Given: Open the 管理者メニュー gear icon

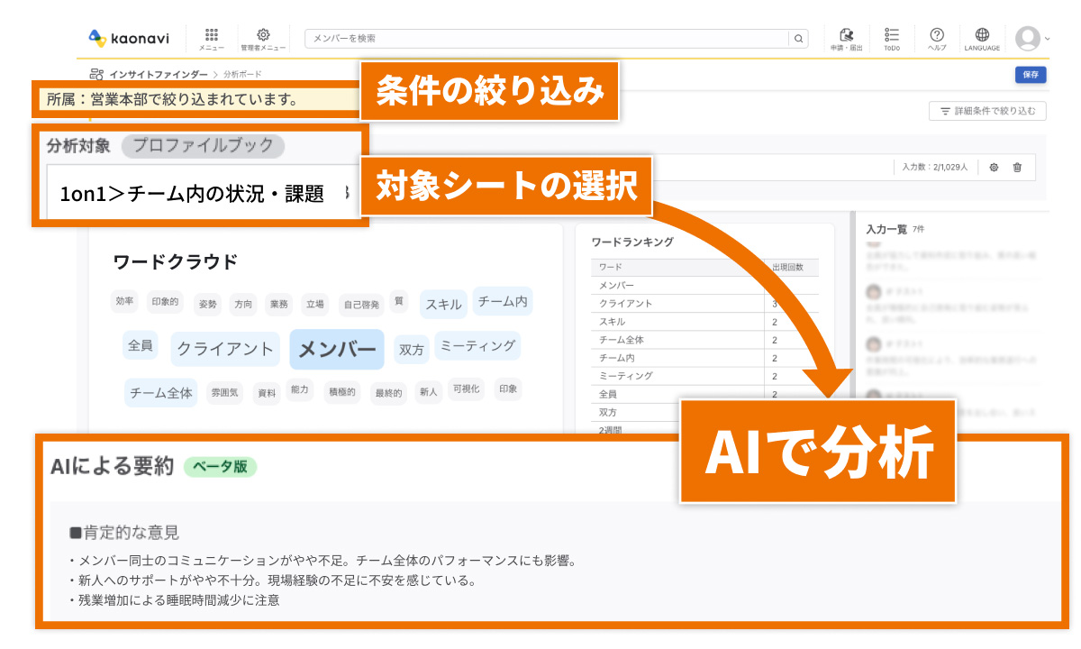Looking at the screenshot, I should pyautogui.click(x=262, y=36).
